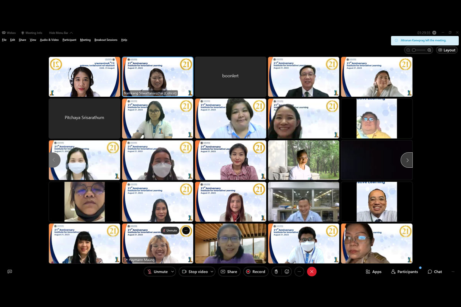Viewport: 461px width, 307px height.
Task: Start recording with the Record button
Action: [x=255, y=272]
